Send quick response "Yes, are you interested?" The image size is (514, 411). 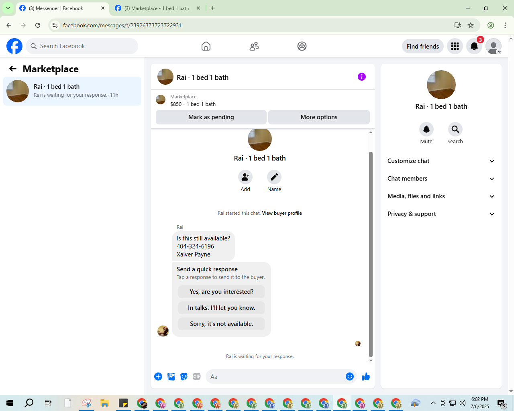pyautogui.click(x=222, y=292)
